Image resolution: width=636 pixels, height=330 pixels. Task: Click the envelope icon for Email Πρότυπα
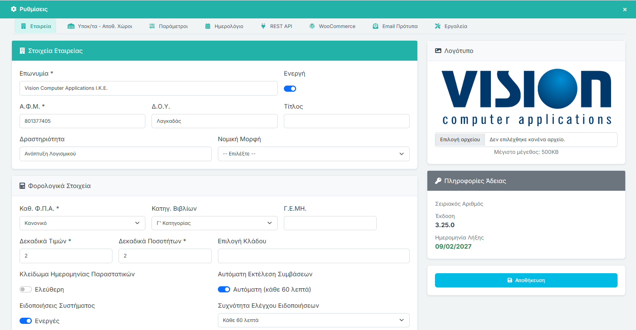(x=376, y=26)
